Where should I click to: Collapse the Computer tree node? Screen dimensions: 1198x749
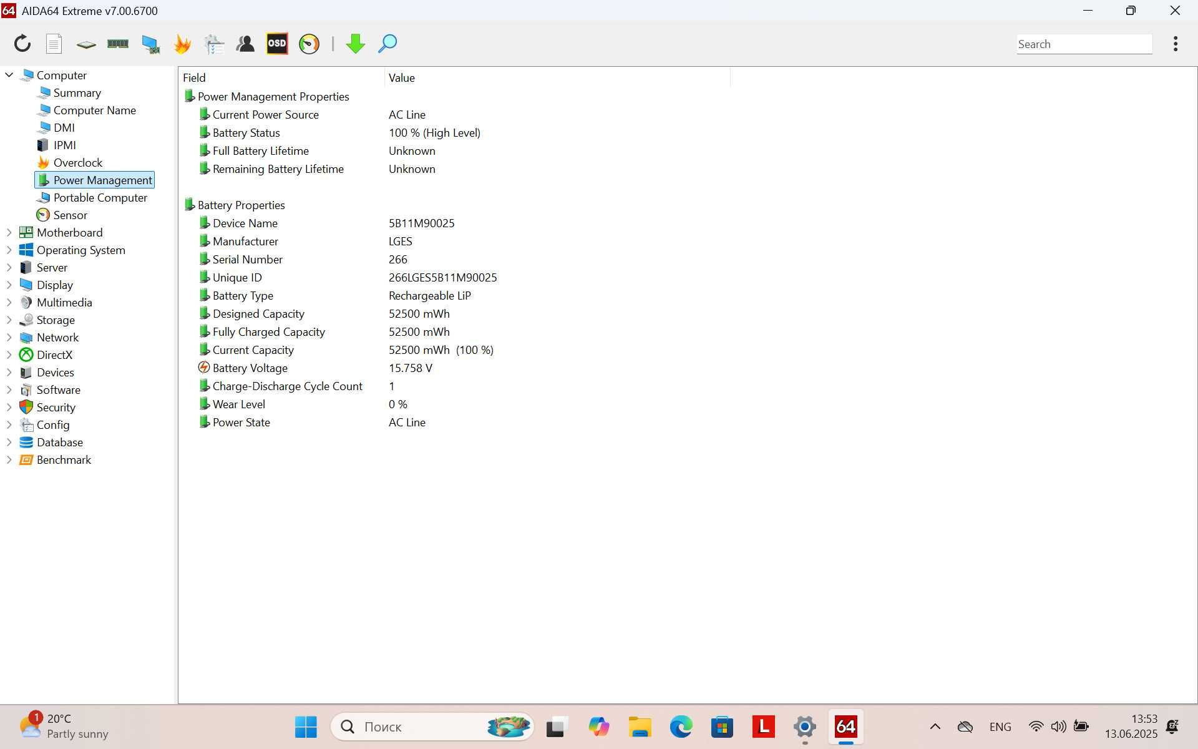9,75
